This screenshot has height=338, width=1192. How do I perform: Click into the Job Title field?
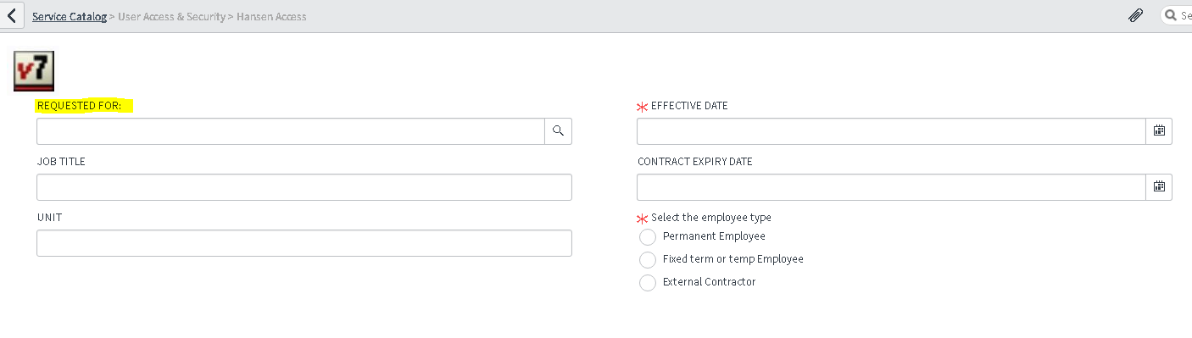point(304,187)
